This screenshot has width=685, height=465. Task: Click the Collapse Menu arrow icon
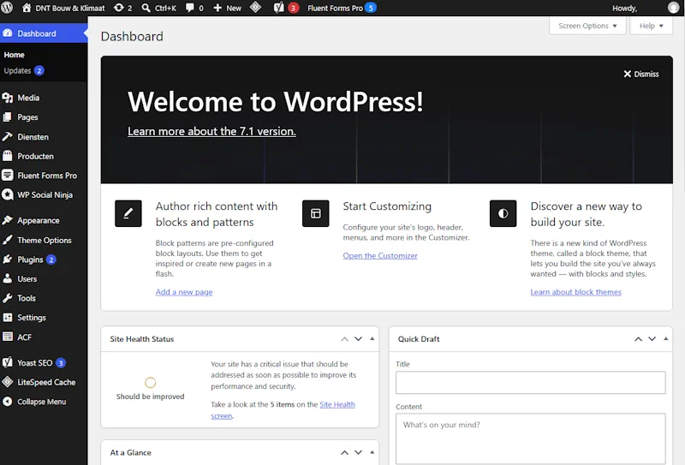coord(8,401)
